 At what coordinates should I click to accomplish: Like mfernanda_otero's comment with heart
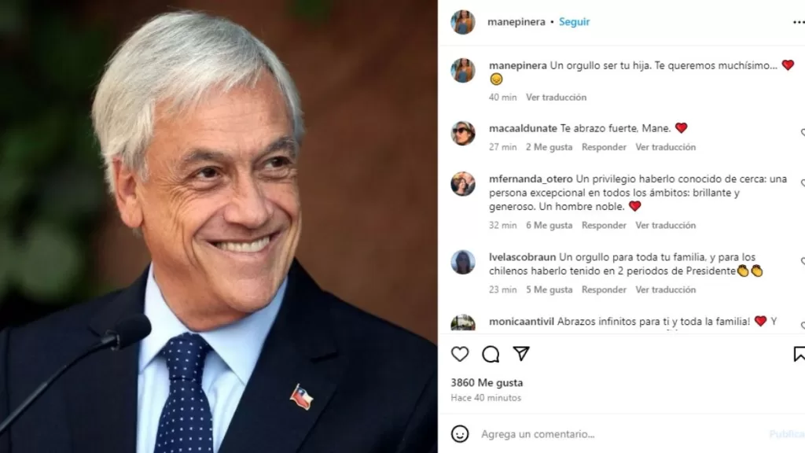pyautogui.click(x=803, y=182)
